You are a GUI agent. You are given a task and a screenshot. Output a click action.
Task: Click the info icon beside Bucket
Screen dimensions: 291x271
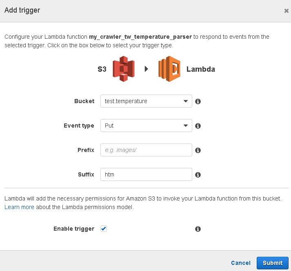pos(198,101)
